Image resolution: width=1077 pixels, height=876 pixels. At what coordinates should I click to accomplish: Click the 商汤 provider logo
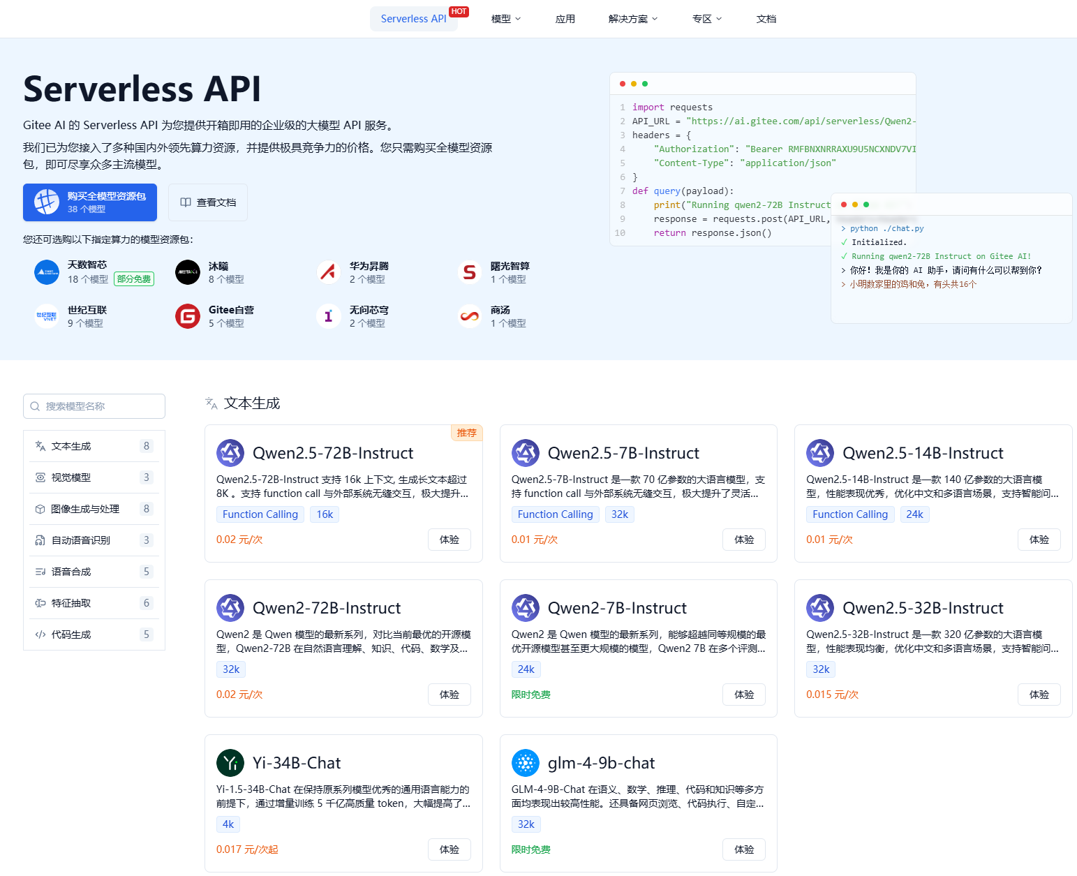coord(470,316)
